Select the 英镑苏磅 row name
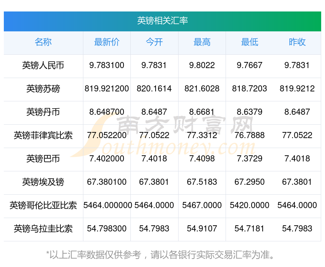This screenshot has height=267, width=325. (x=43, y=89)
